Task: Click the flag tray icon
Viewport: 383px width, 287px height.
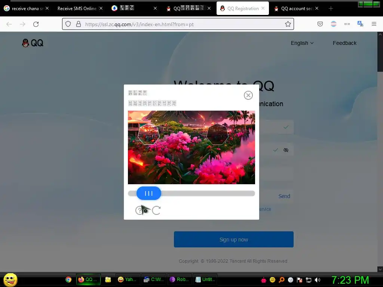Action: tap(300, 280)
